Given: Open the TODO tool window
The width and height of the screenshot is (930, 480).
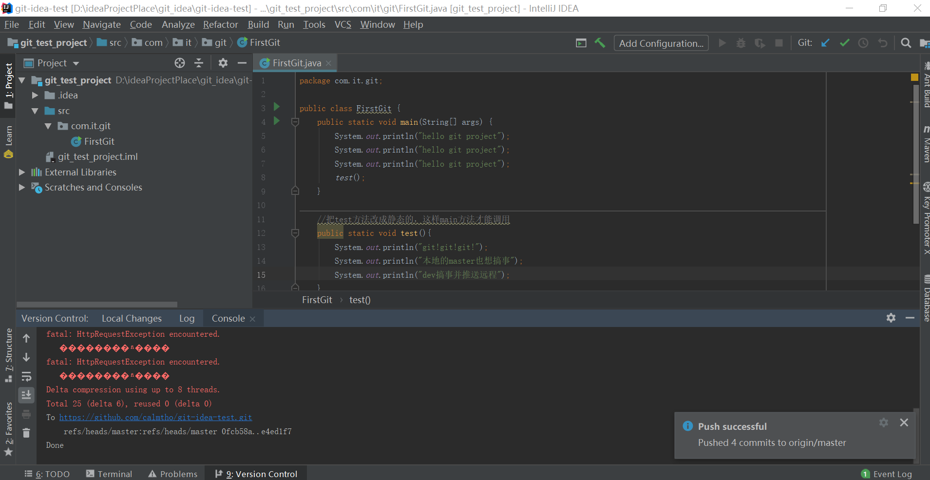Looking at the screenshot, I should click(47, 474).
